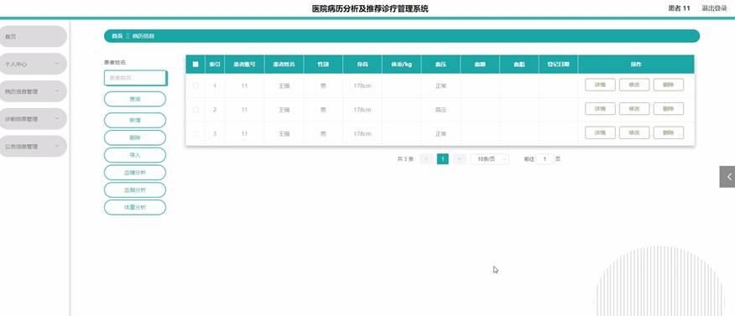The image size is (735, 316).
Task: Open the 血脂分析 analysis button
Action: point(135,190)
